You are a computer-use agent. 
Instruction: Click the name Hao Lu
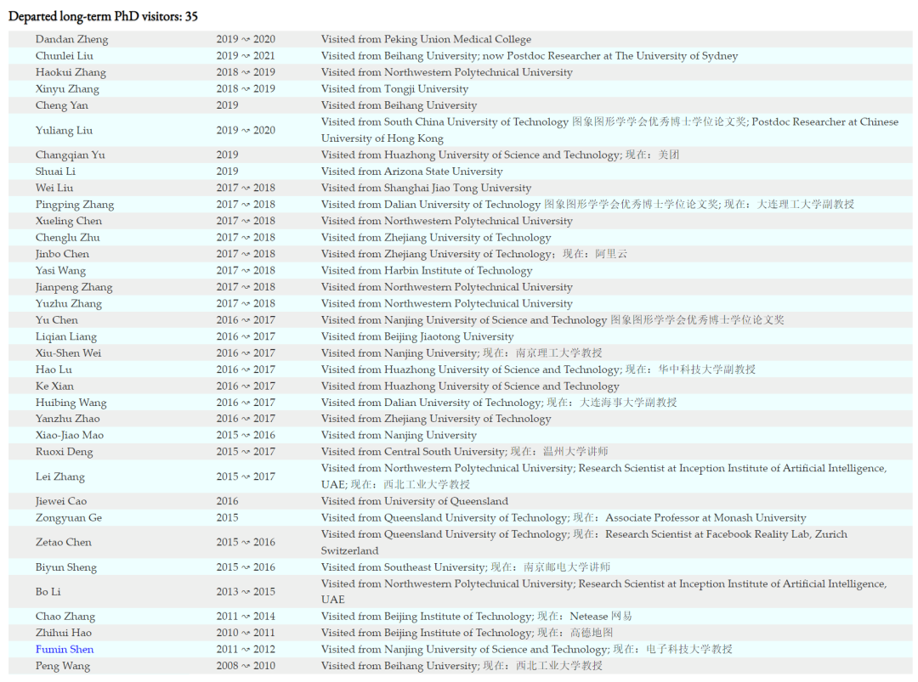click(54, 369)
